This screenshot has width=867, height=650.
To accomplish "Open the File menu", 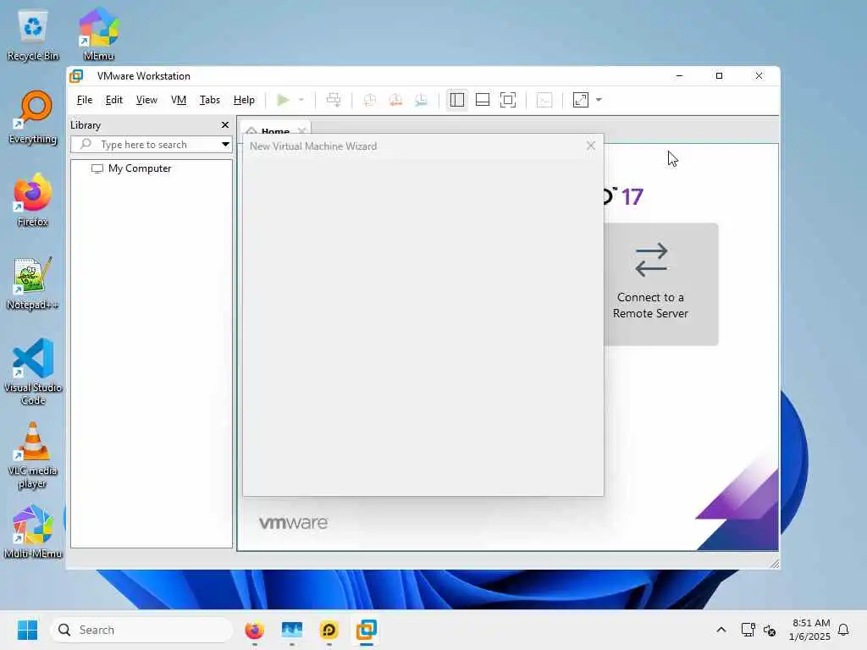I will 85,100.
